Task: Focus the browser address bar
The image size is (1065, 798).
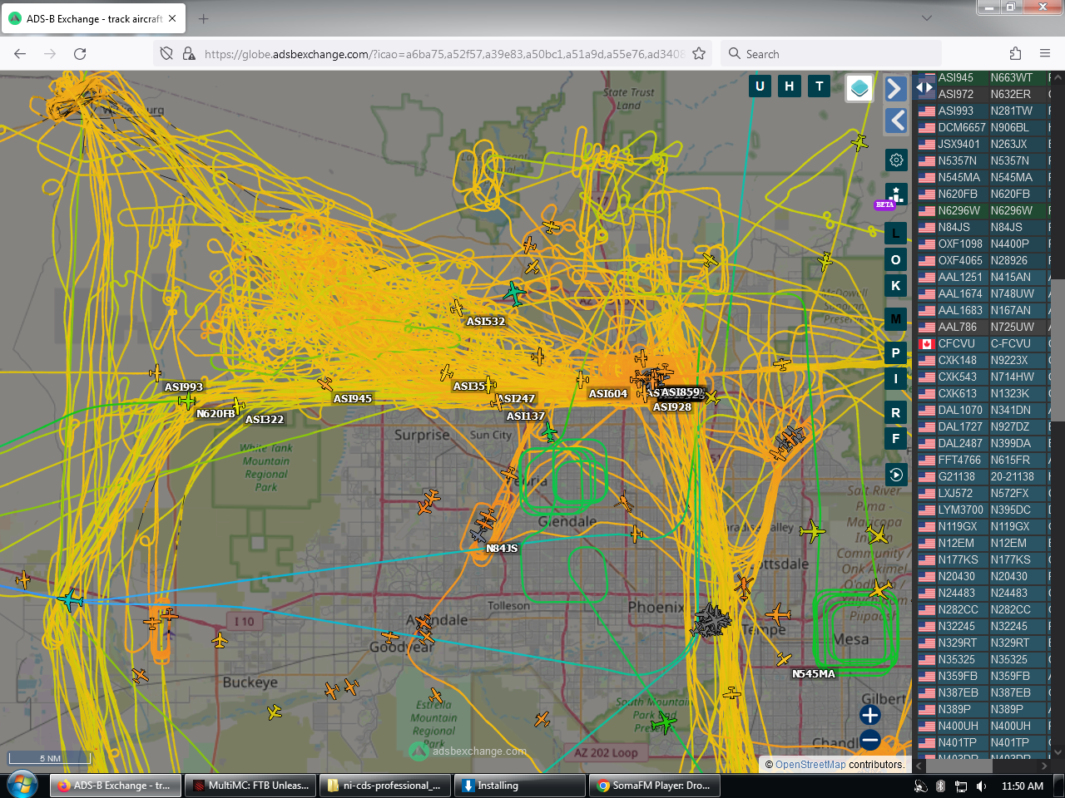Action: 444,54
